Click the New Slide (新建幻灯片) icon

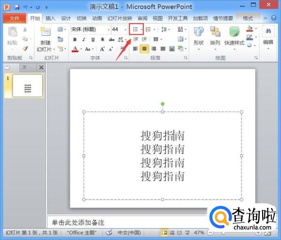pyautogui.click(x=45, y=32)
